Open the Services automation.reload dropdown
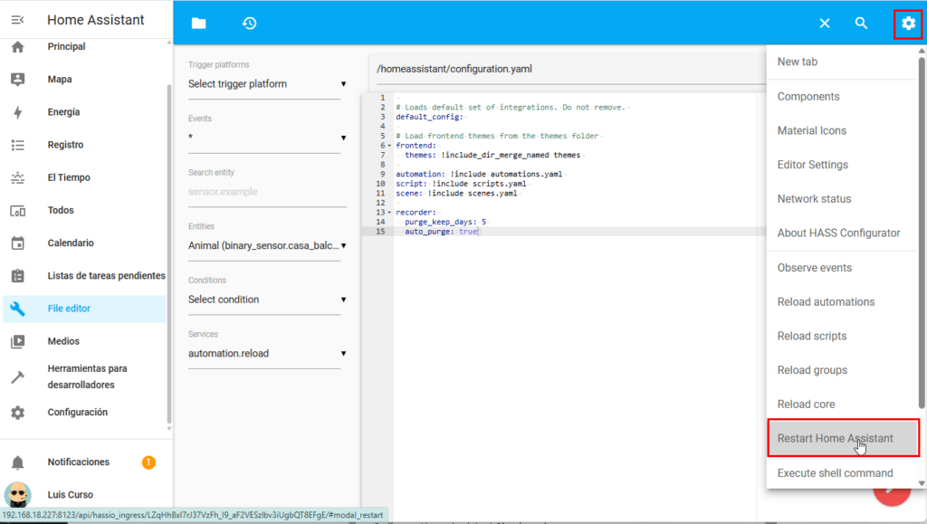This screenshot has height=524, width=927. 267,354
